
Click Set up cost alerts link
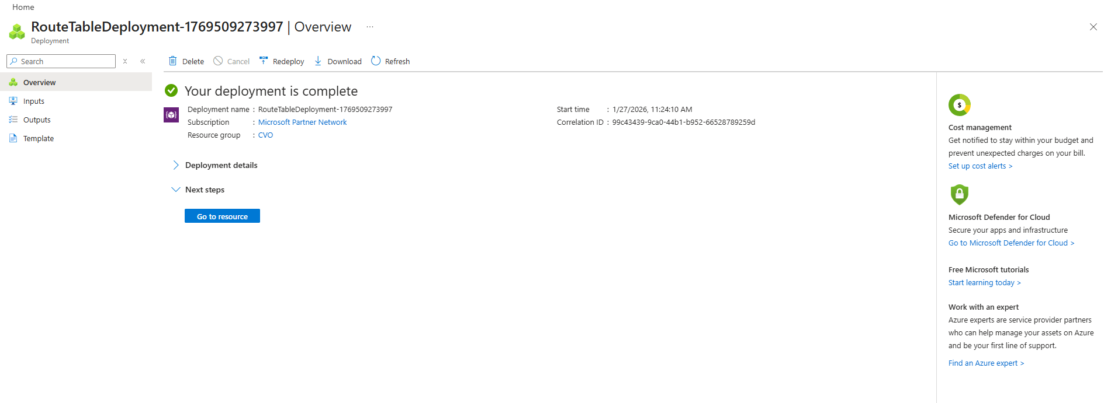(980, 166)
